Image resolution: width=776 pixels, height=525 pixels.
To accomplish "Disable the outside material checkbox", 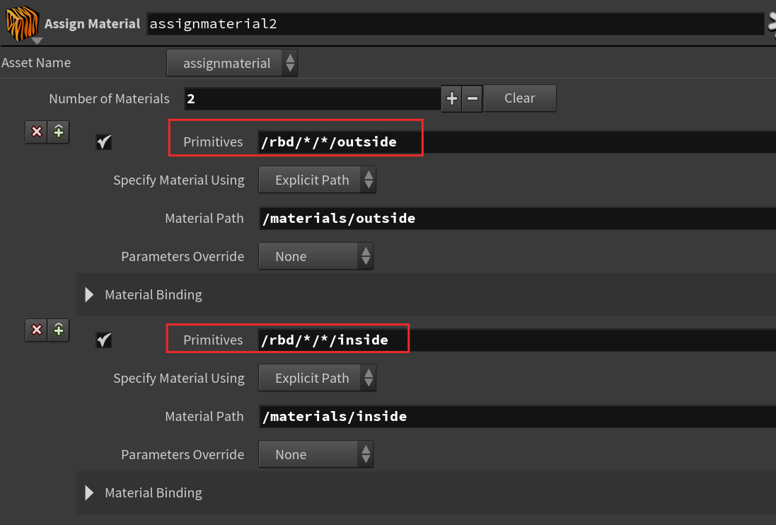I will coord(103,142).
